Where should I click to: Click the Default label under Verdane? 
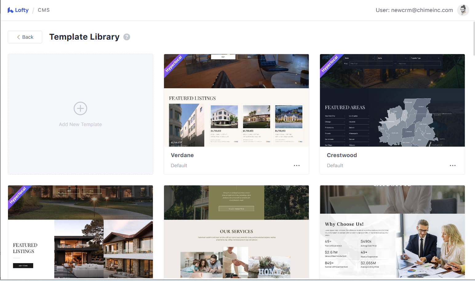point(179,165)
